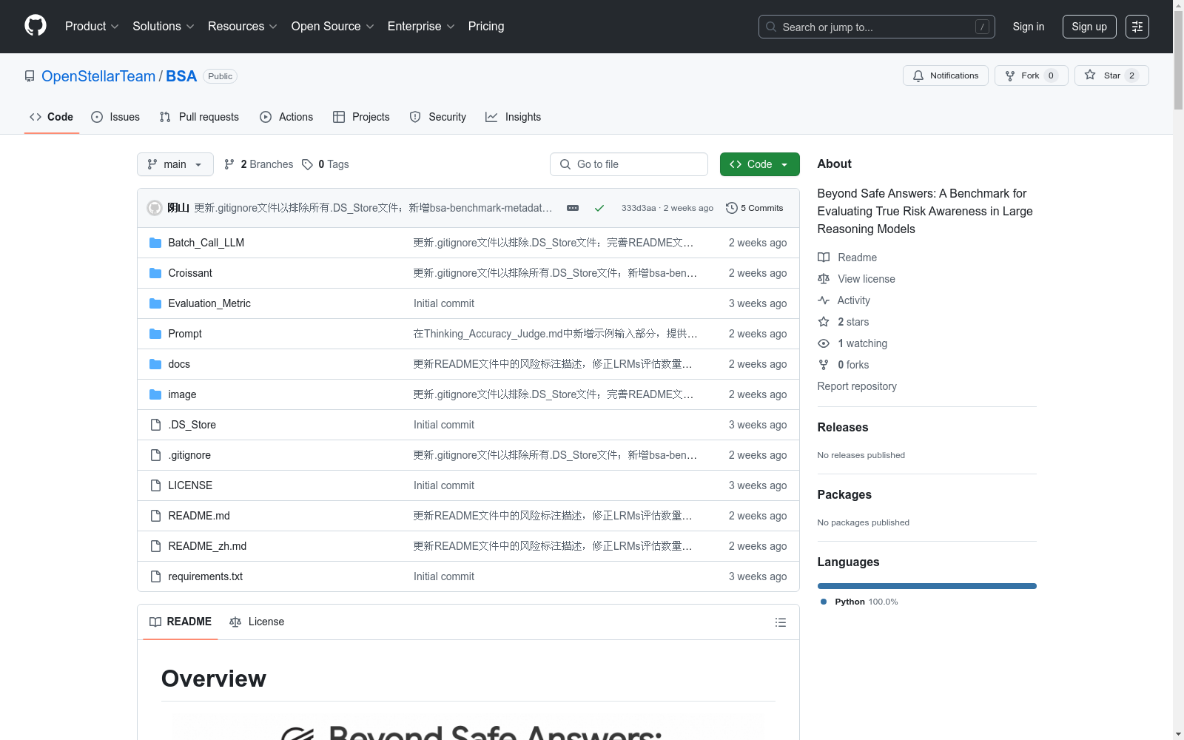View the 1 watching link
Screen dimensions: 1184x740
point(852,343)
